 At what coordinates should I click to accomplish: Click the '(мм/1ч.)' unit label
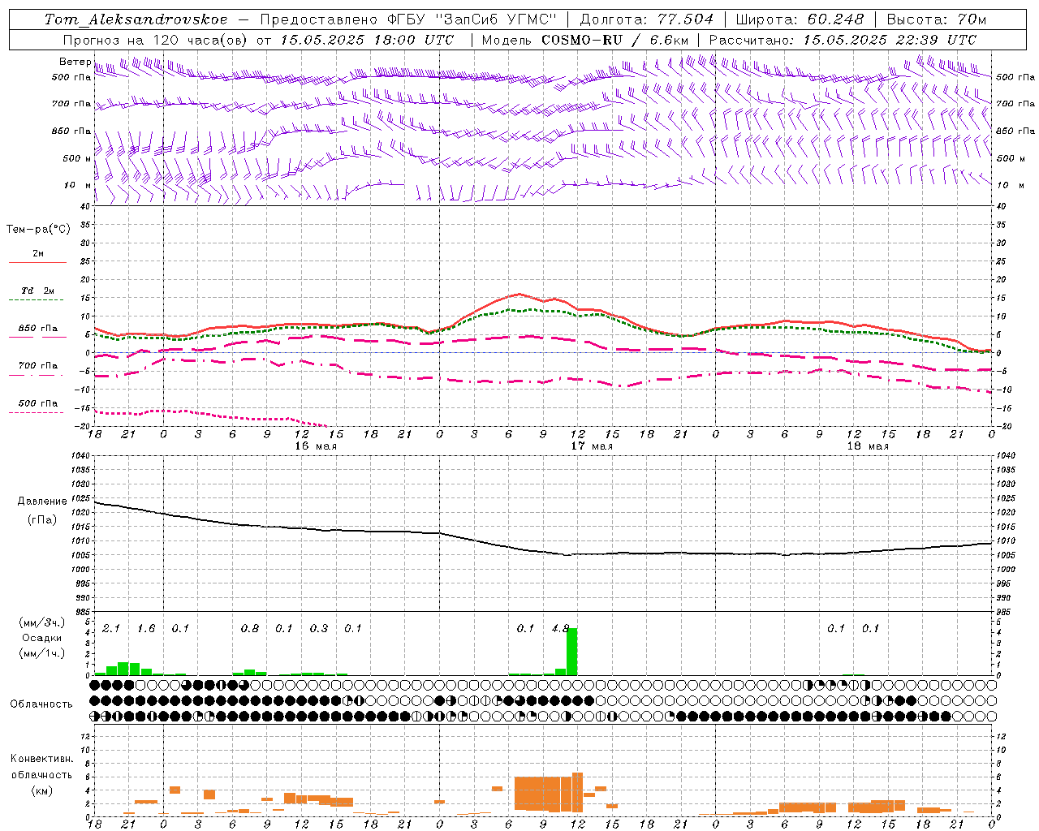coord(42,653)
